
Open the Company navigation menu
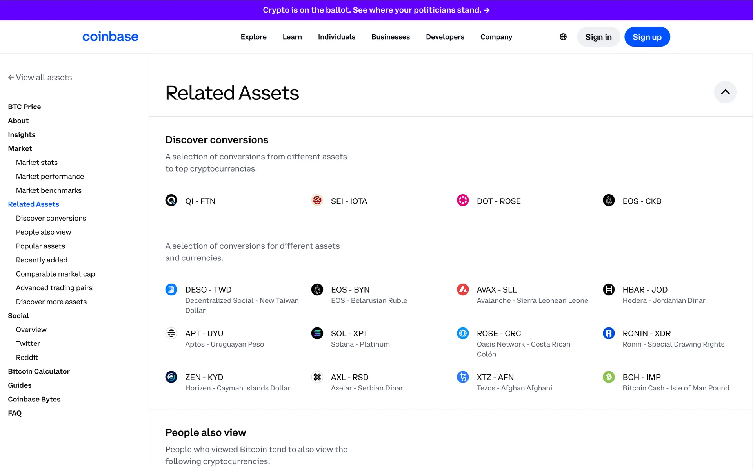pyautogui.click(x=496, y=37)
